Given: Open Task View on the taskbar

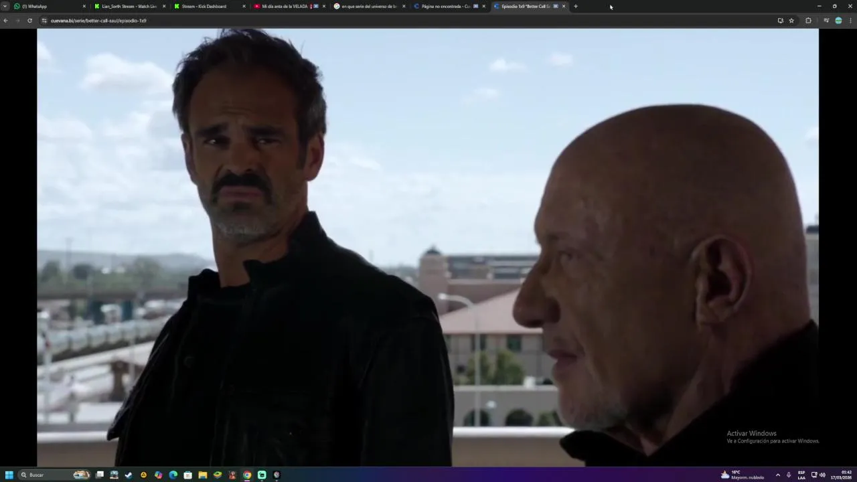Looking at the screenshot, I should 100,475.
